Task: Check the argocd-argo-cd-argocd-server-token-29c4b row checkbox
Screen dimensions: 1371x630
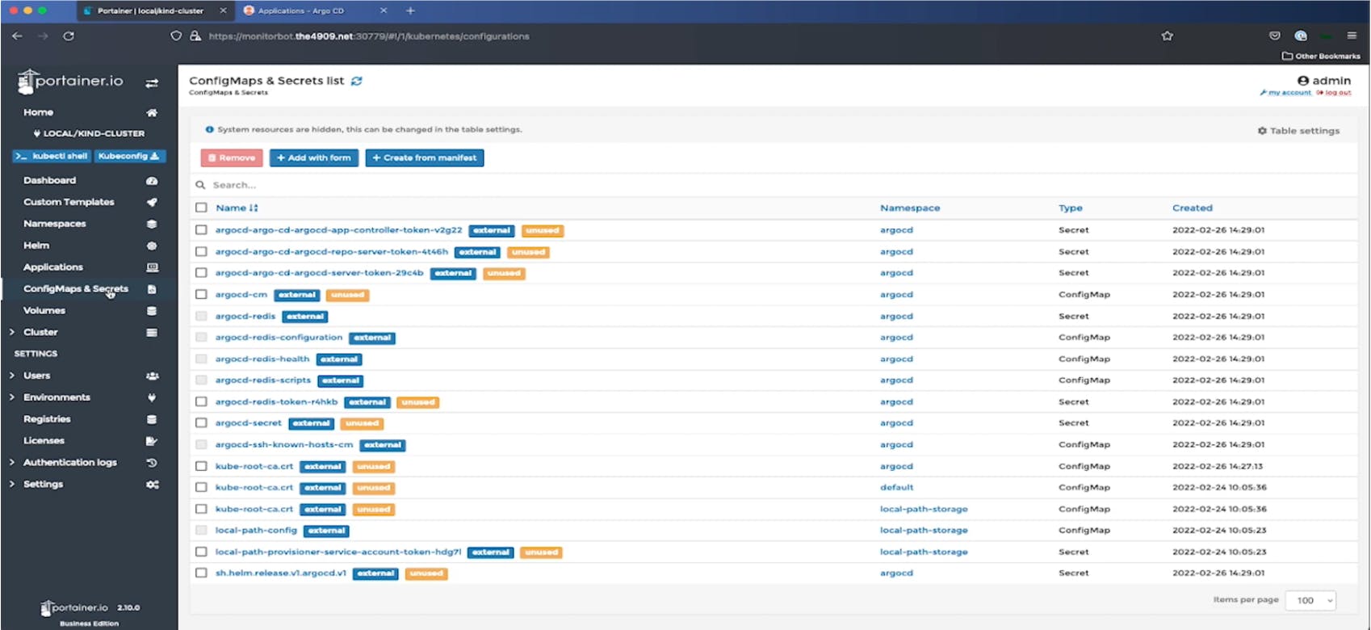Action: point(201,273)
